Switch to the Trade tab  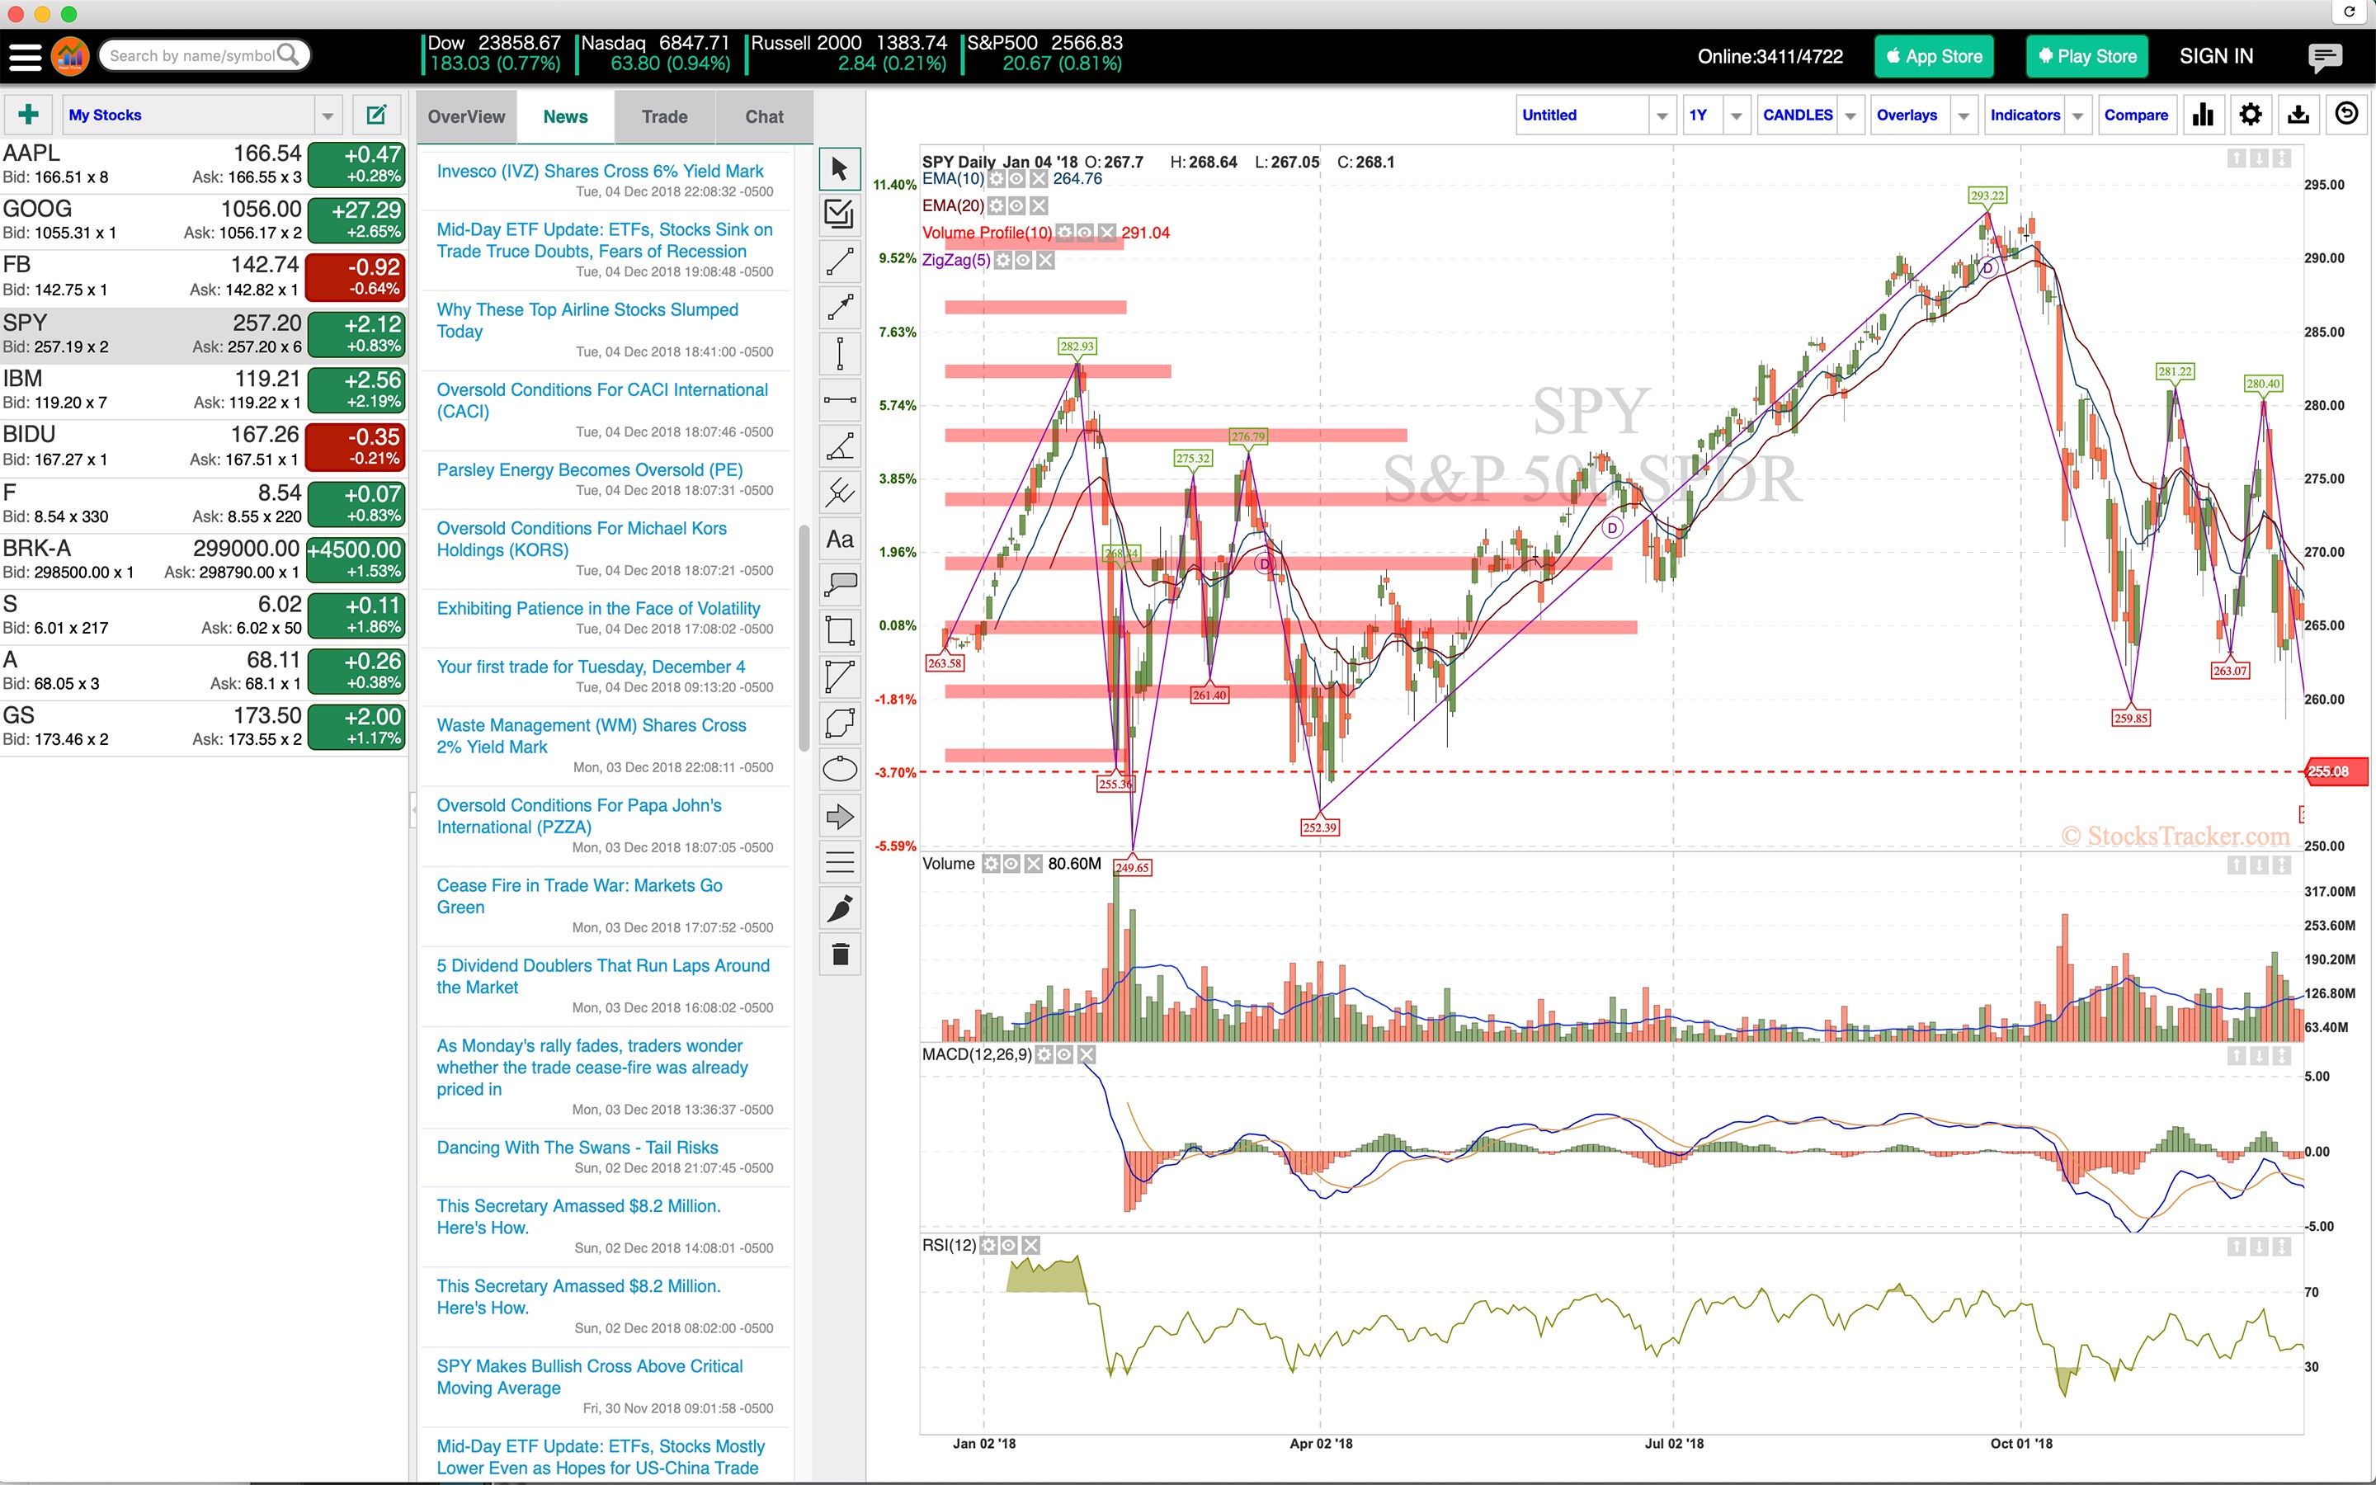[x=665, y=117]
